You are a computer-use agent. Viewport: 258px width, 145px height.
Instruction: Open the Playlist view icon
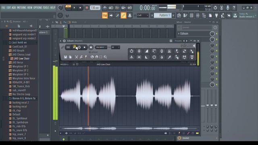(179, 16)
